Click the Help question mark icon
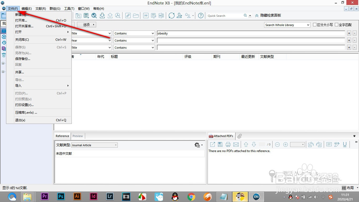This screenshot has height=202, width=359. 201,16
